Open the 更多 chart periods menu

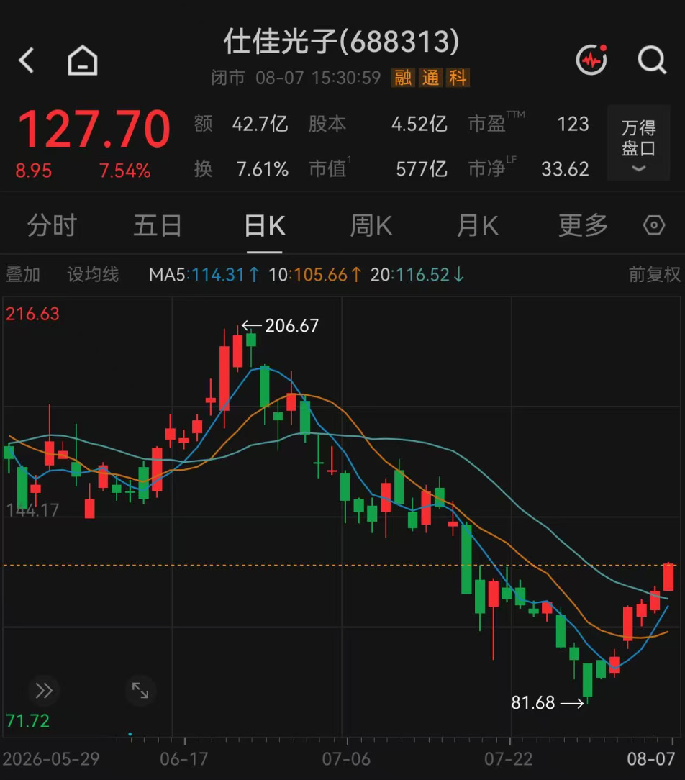coord(584,225)
